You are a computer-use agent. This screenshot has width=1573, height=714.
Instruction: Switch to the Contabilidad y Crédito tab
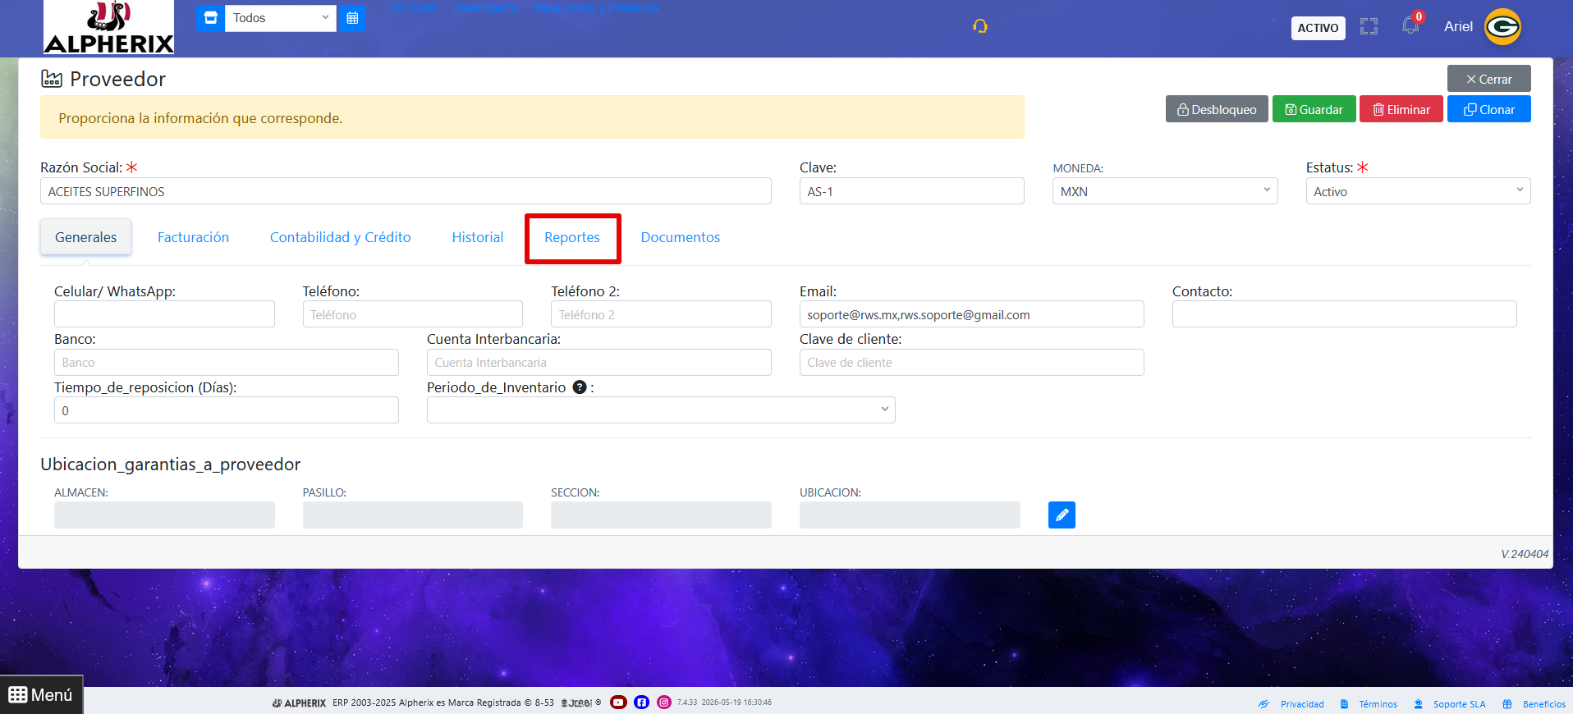340,237
